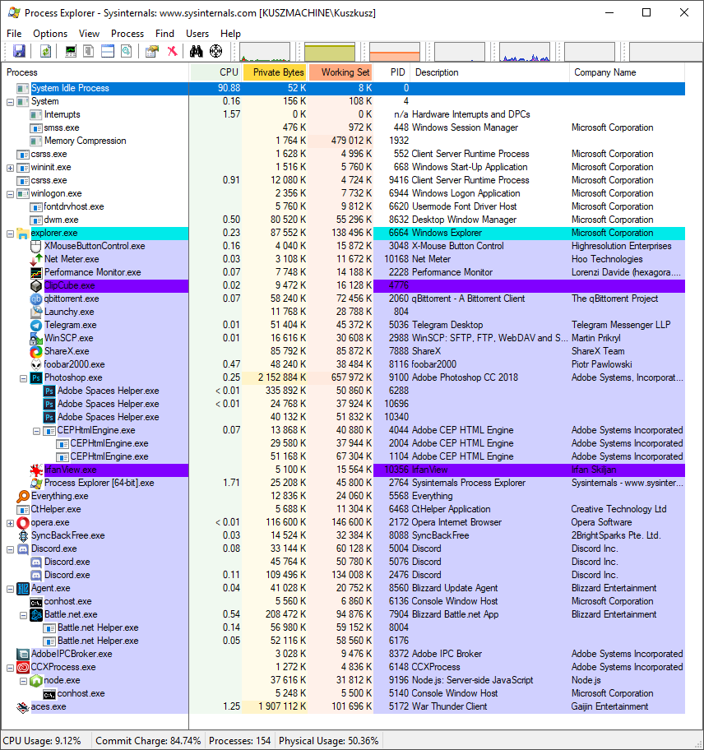This screenshot has width=704, height=750.
Task: Click the SyncBackFree.exe process icon
Action: coord(23,535)
